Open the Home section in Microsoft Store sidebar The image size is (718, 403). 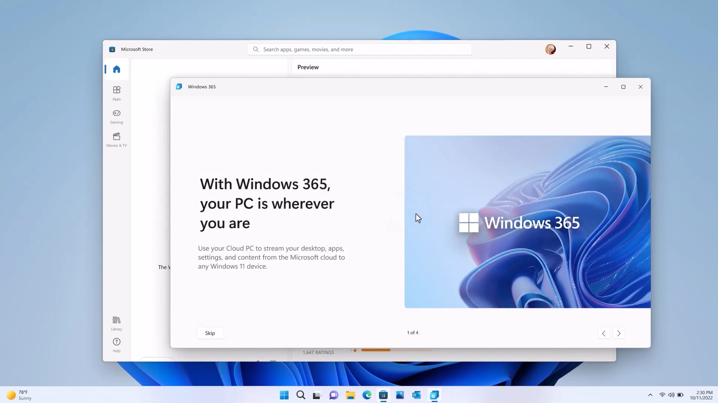click(116, 69)
